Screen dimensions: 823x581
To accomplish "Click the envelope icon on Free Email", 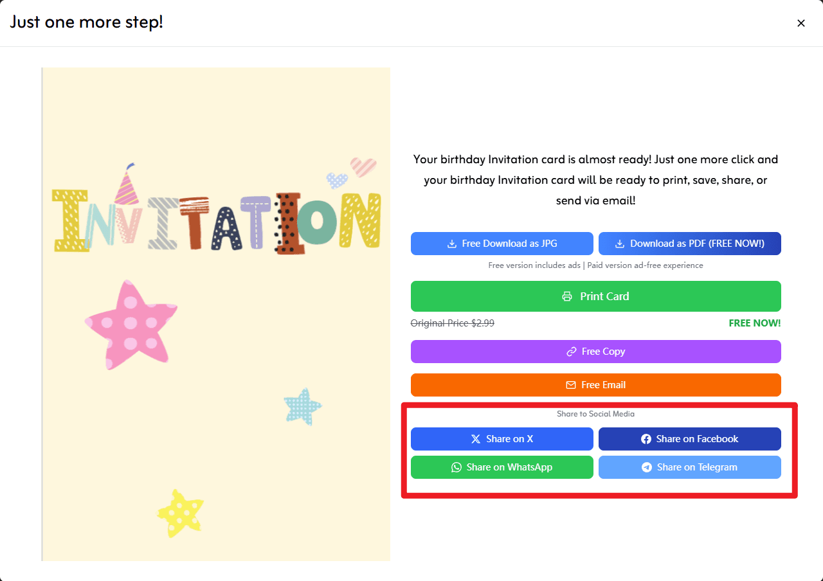I will 570,385.
